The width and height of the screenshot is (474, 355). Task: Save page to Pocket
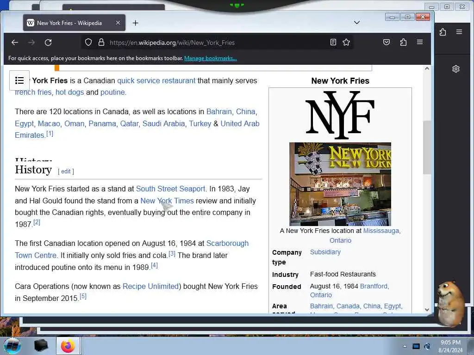(387, 42)
